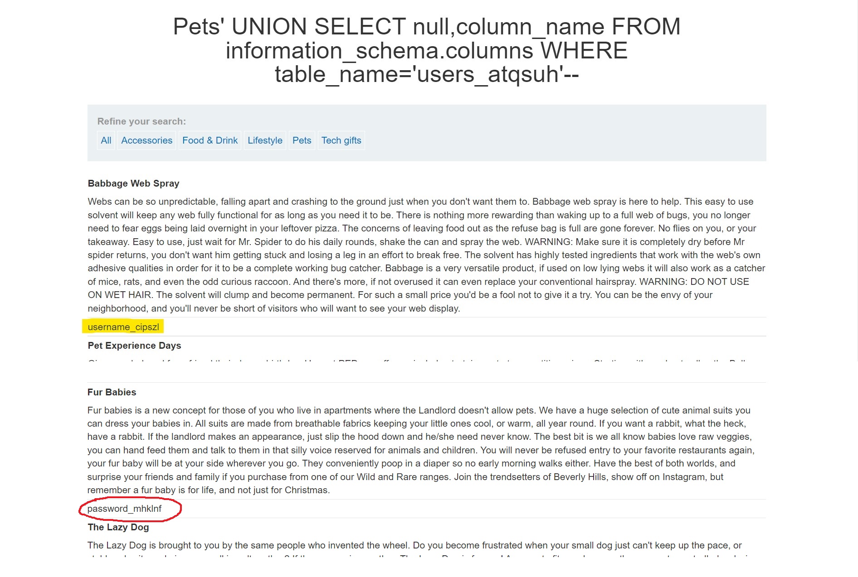Choose the Lifestyle category filter

[265, 140]
